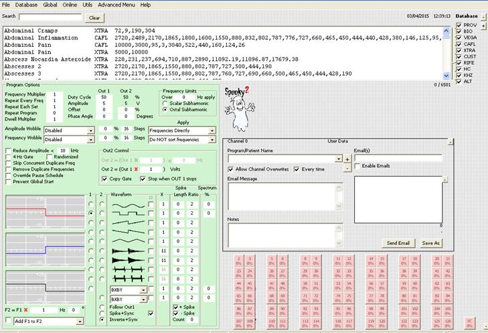Uncheck Allow Channel Overwrites
The width and height of the screenshot is (488, 333).
[231, 169]
